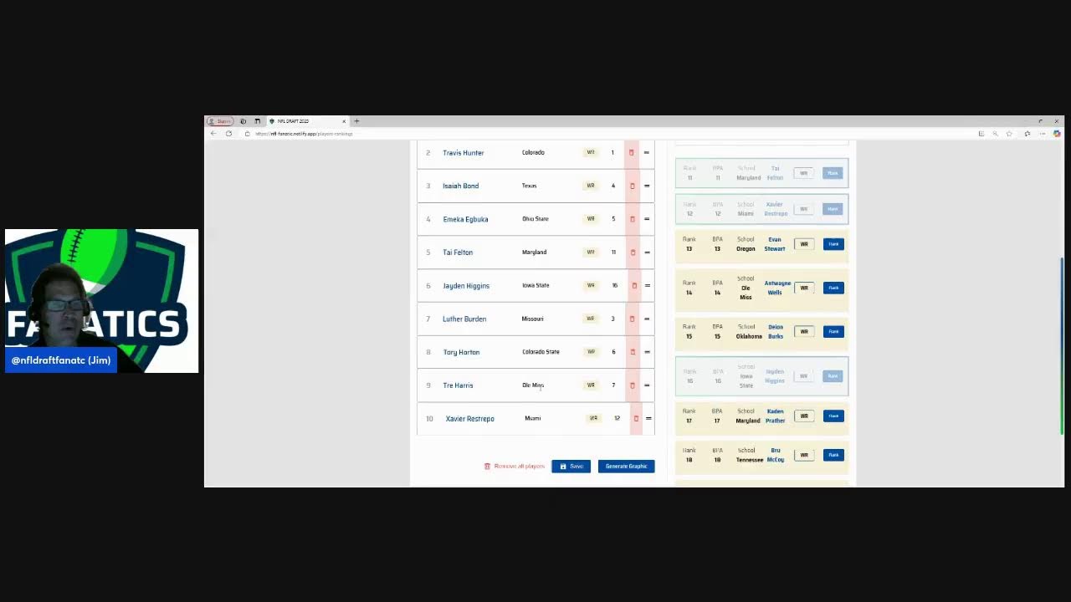Grab the reorder handle on Travis Hunter row
Screen dimensions: 1071x602
tap(647, 152)
